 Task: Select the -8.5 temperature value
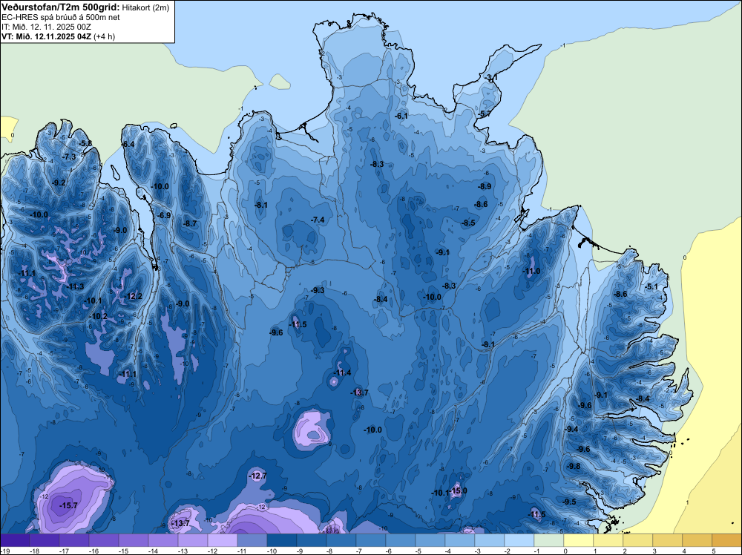tap(468, 223)
